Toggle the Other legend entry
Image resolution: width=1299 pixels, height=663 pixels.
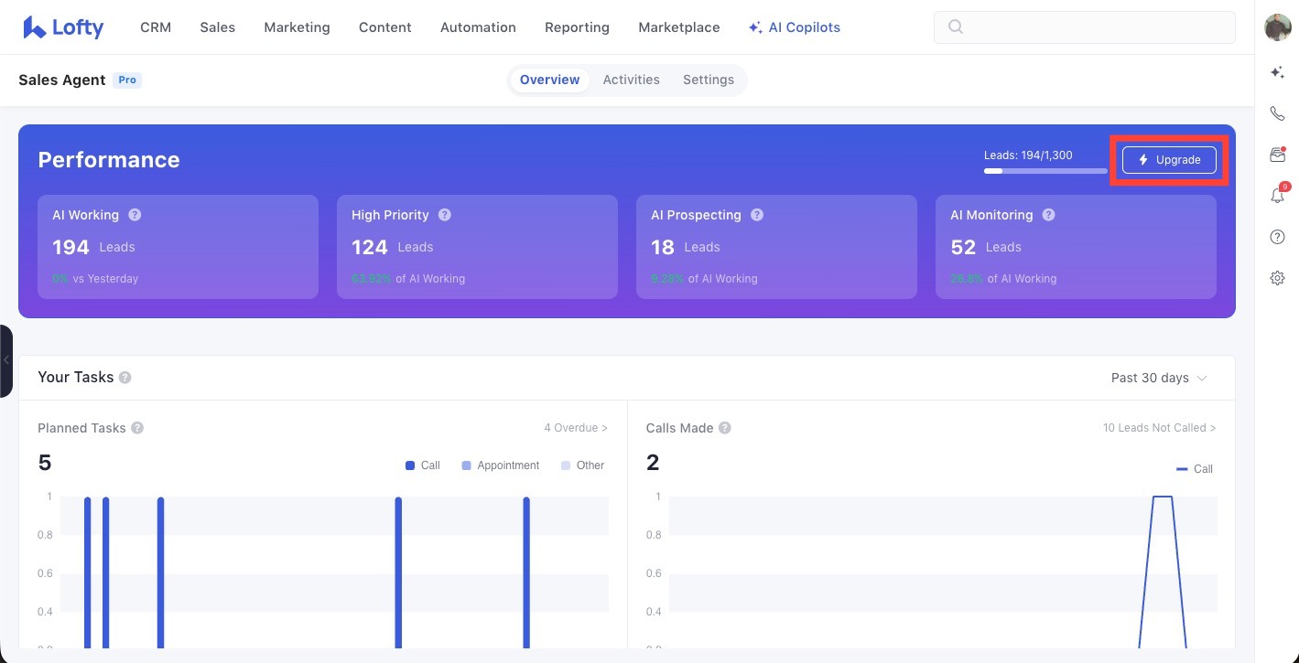[582, 465]
